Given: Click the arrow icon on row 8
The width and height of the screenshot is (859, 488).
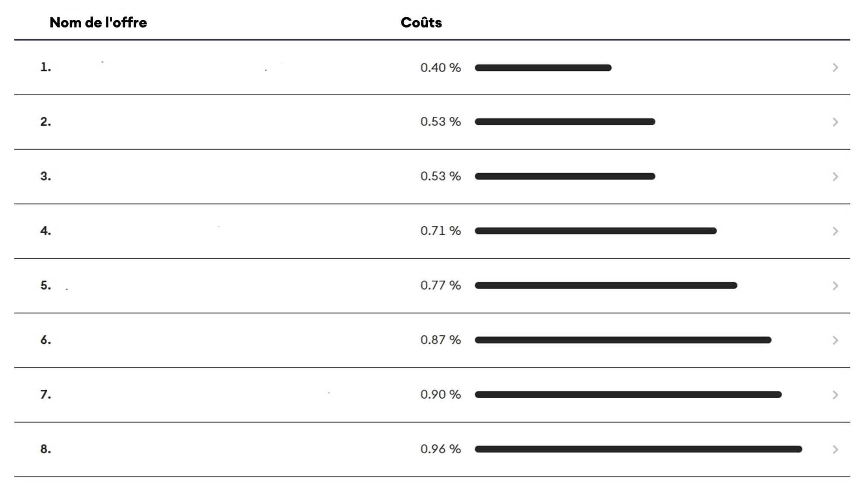Looking at the screenshot, I should point(835,449).
